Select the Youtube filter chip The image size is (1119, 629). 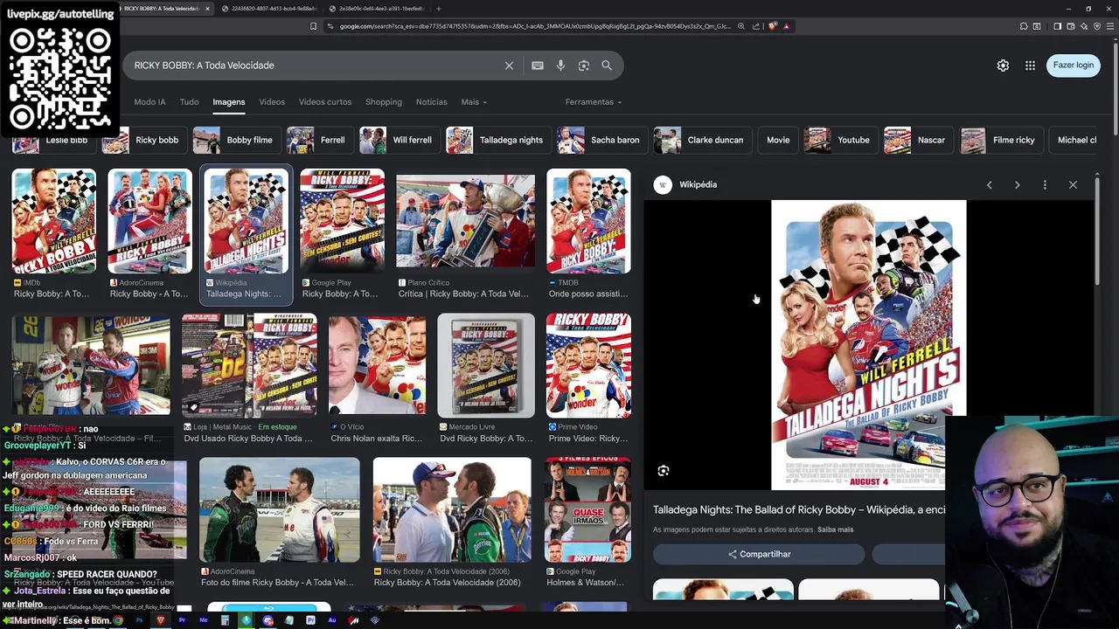coord(840,140)
